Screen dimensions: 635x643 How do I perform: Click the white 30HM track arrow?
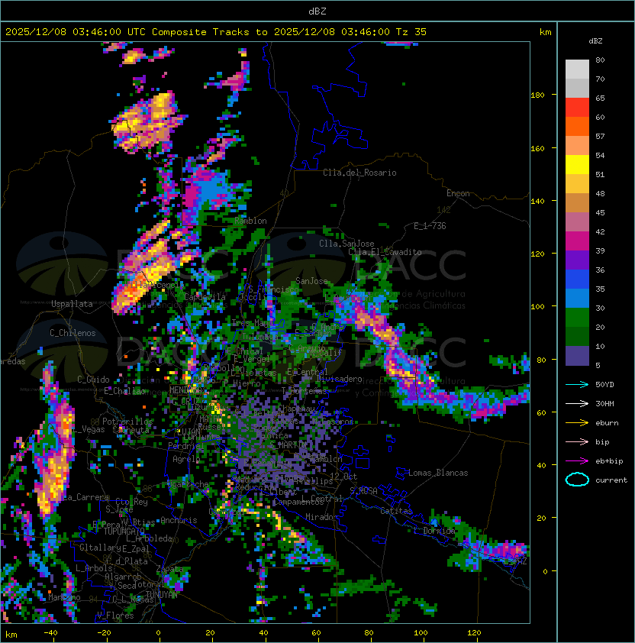pyautogui.click(x=577, y=404)
